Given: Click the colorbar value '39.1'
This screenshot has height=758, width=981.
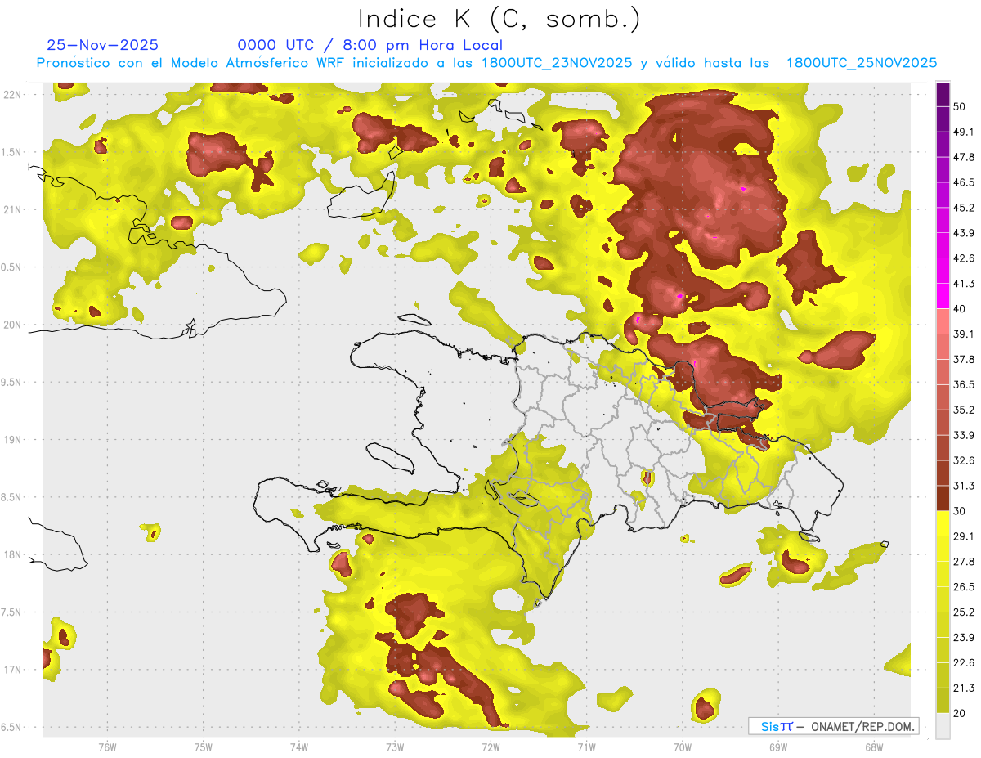Looking at the screenshot, I should [x=964, y=334].
